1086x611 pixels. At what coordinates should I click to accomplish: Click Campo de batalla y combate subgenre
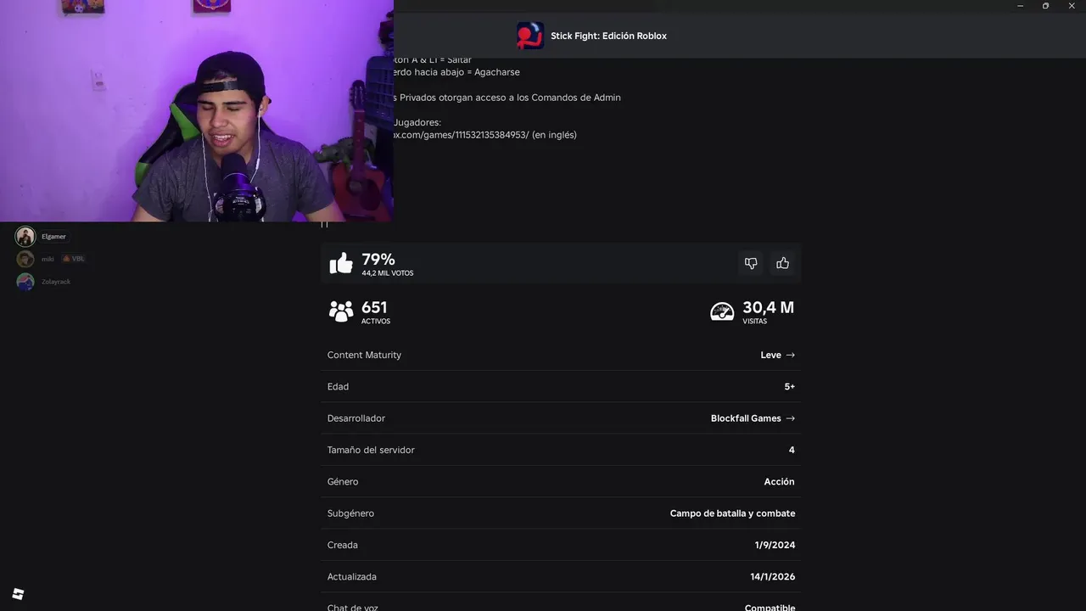tap(732, 513)
